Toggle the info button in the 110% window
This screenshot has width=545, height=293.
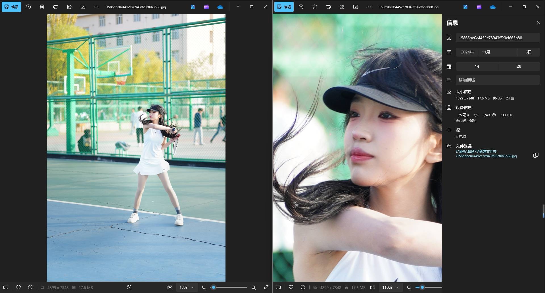[x=303, y=287]
